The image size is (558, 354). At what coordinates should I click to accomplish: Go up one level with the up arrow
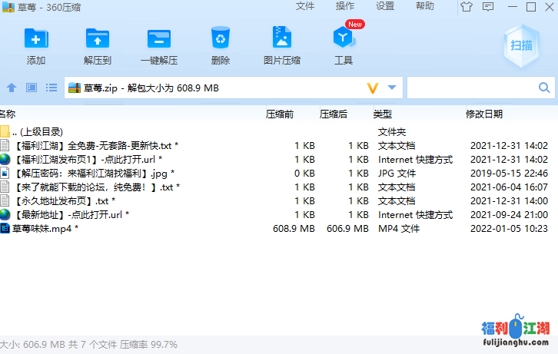pyautogui.click(x=12, y=88)
